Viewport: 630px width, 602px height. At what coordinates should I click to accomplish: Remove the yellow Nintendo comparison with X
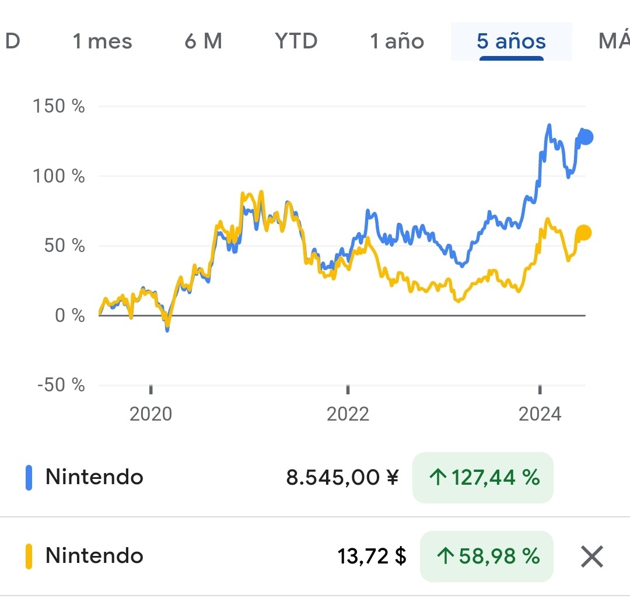coord(591,557)
